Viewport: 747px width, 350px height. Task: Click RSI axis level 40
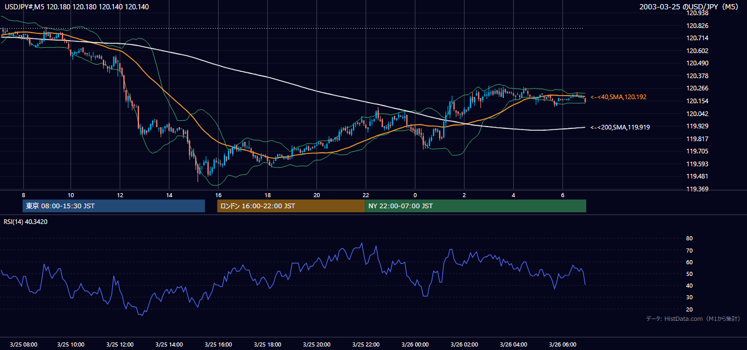click(689, 285)
